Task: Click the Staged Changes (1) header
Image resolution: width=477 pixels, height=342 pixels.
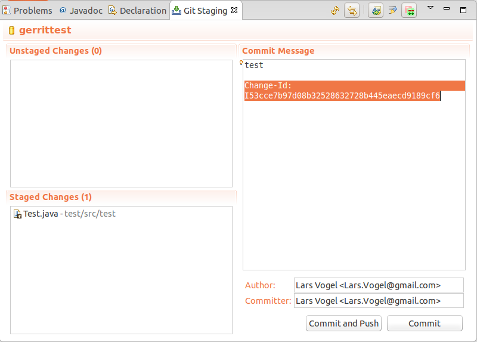Action: 51,197
